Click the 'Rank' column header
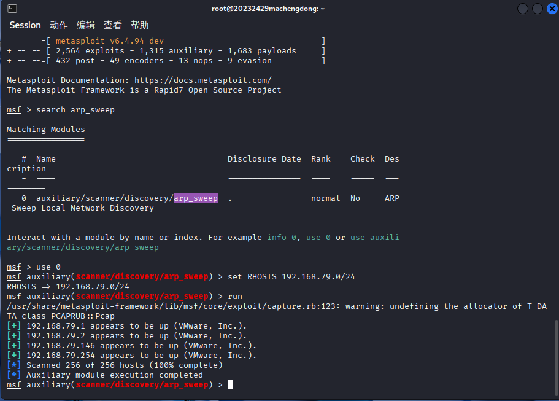This screenshot has height=401, width=559. (x=321, y=159)
